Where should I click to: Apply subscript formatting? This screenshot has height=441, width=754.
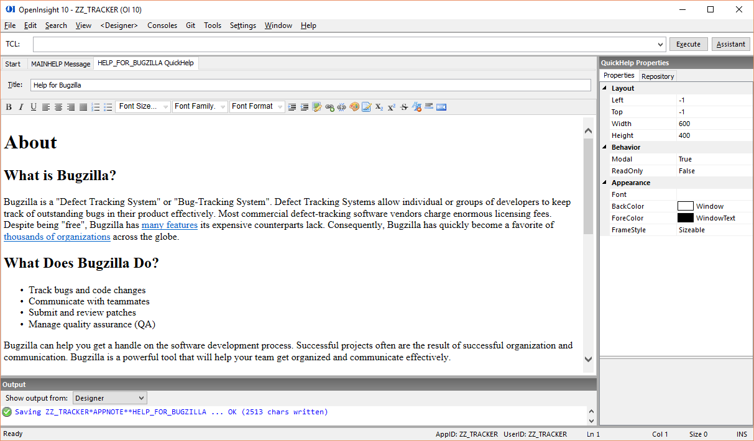(x=379, y=107)
